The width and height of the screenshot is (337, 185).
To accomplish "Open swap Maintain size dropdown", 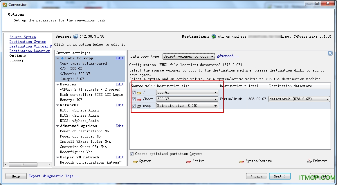I will click(187, 106).
